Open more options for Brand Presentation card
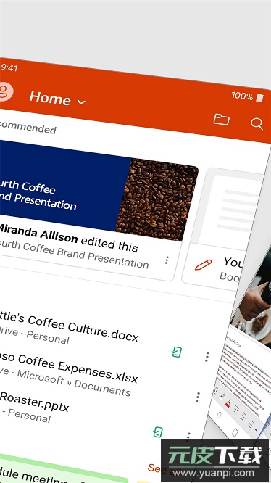271x483 pixels. point(167,260)
